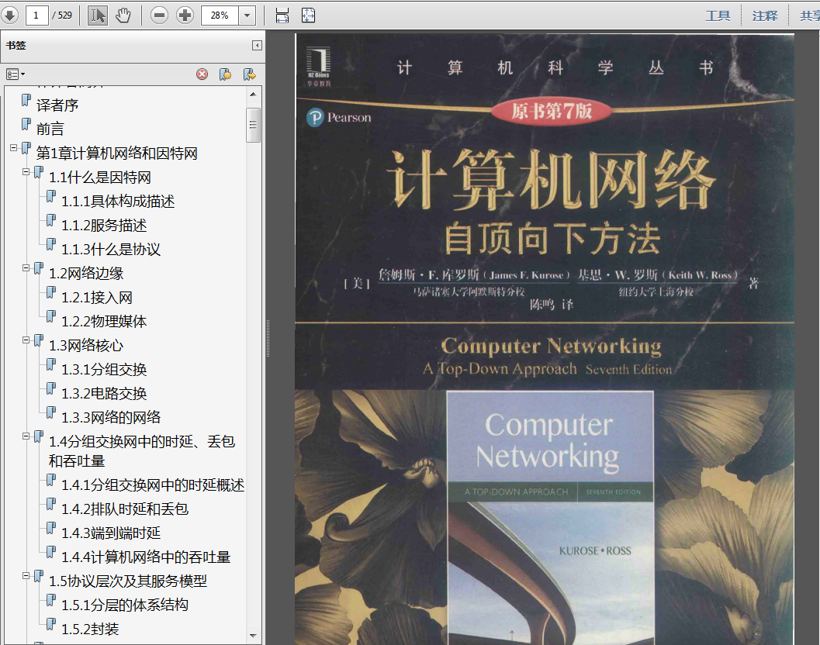Open bookmark 1.1.1具体构成描述
The image size is (820, 645).
(x=118, y=202)
